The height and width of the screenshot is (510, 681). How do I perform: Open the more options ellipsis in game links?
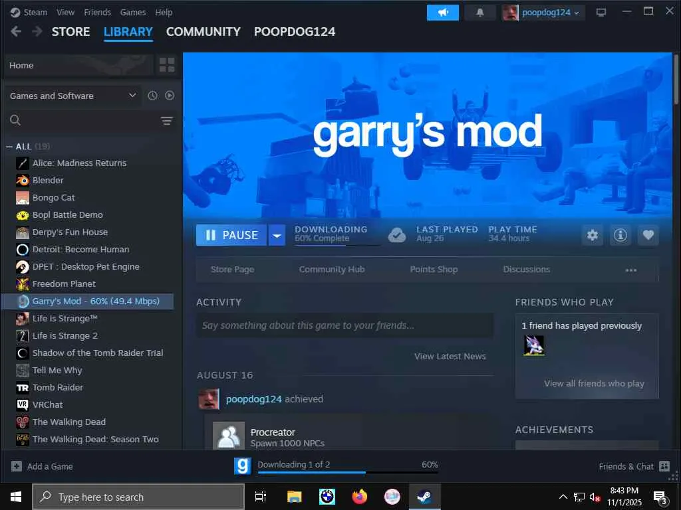click(631, 270)
